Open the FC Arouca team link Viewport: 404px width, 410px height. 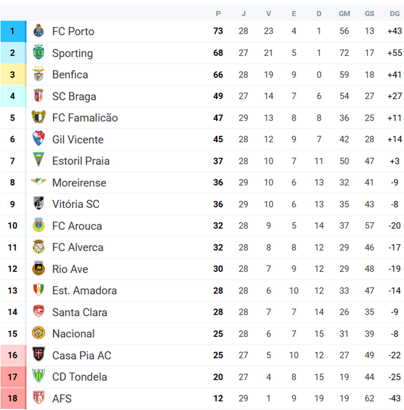[x=77, y=226]
